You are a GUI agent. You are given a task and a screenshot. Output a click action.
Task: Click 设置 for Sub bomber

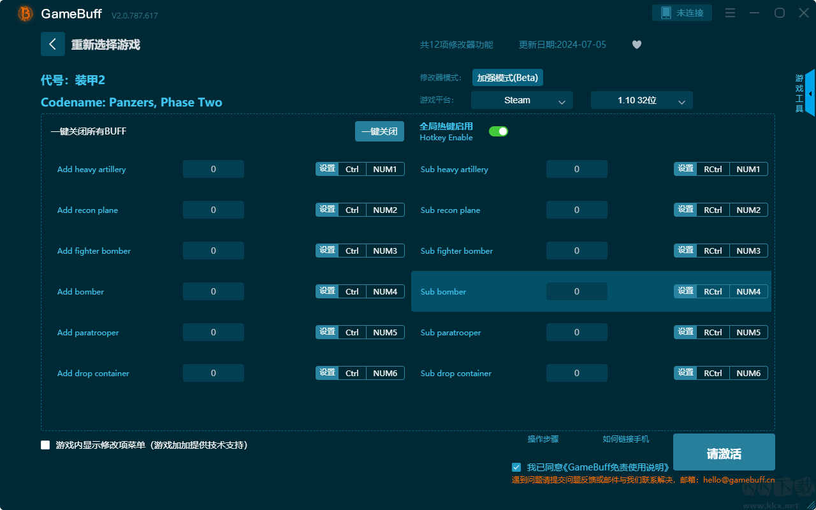[x=685, y=291]
